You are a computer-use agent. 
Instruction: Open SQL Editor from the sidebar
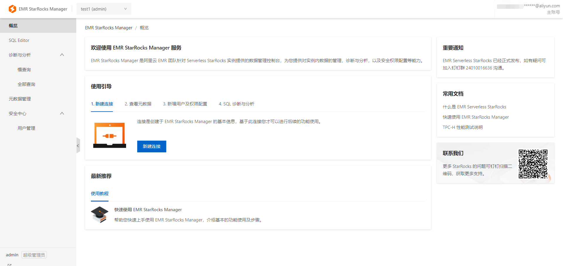pyautogui.click(x=19, y=40)
